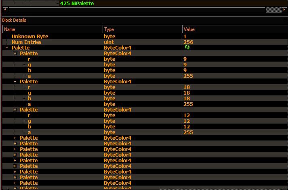Select the Unknown Byte row name
288x190 pixels.
pos(30,36)
